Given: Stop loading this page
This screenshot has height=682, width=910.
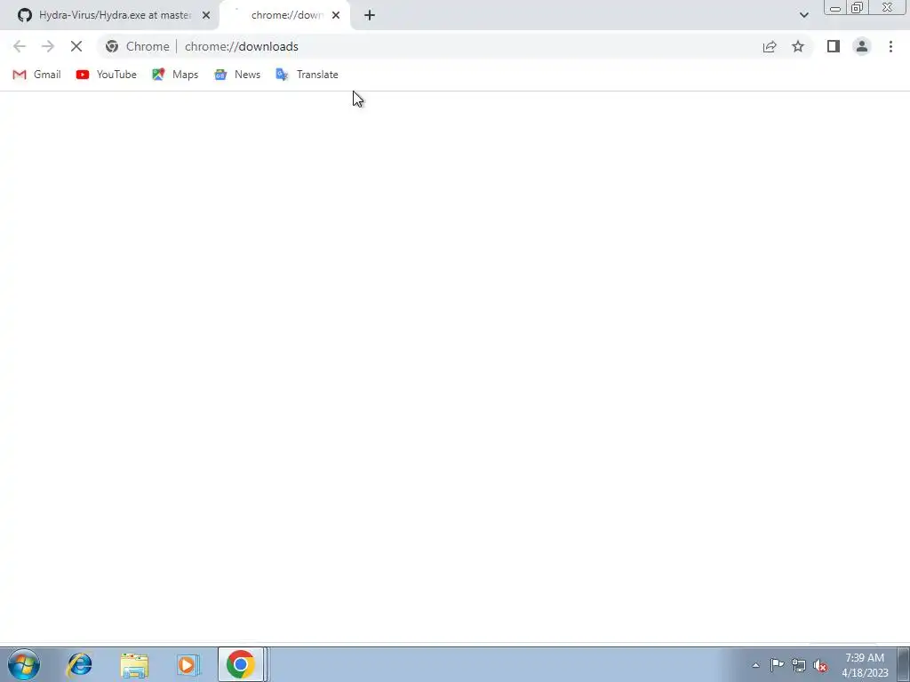Looking at the screenshot, I should [x=76, y=46].
